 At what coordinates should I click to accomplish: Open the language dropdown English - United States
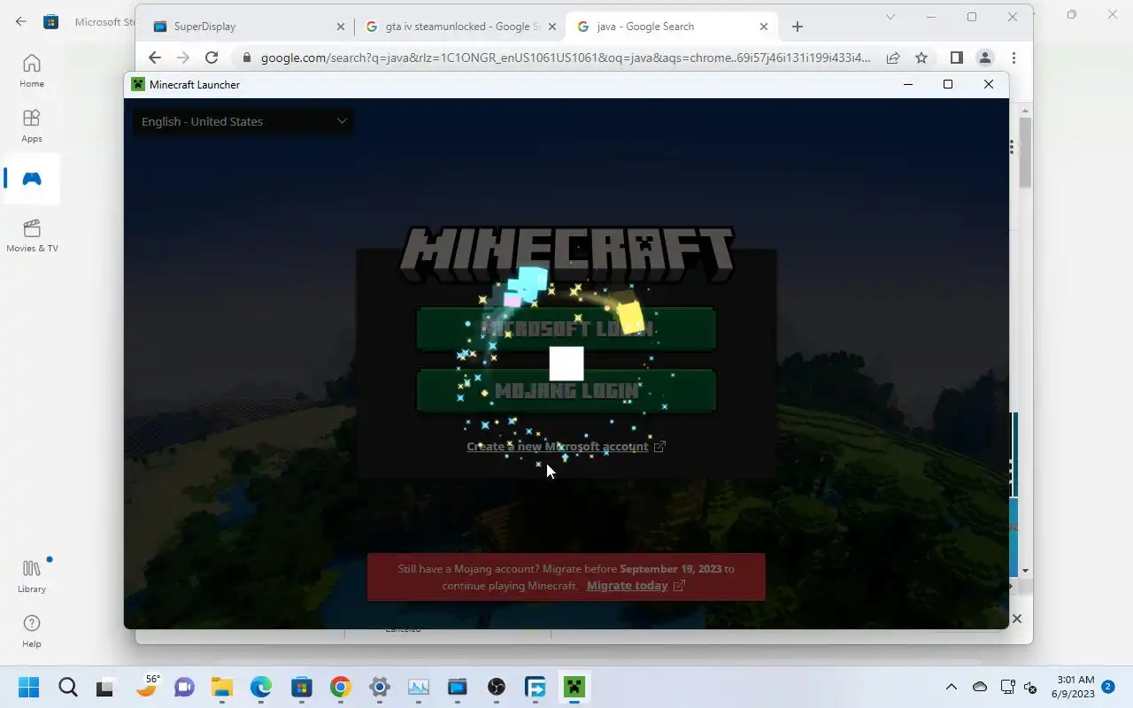(x=243, y=121)
